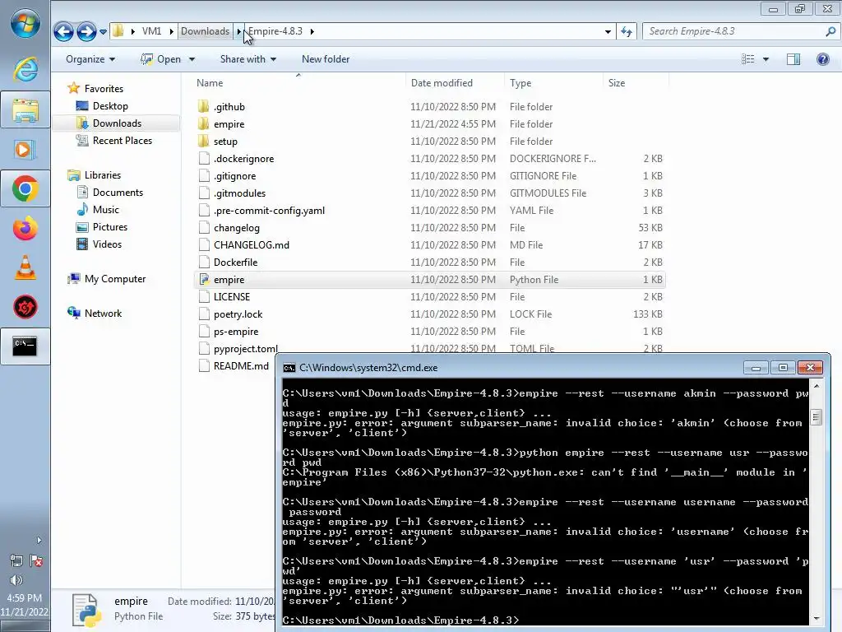The image size is (842, 632).
Task: Select Downloads in navigation pane
Action: (117, 123)
